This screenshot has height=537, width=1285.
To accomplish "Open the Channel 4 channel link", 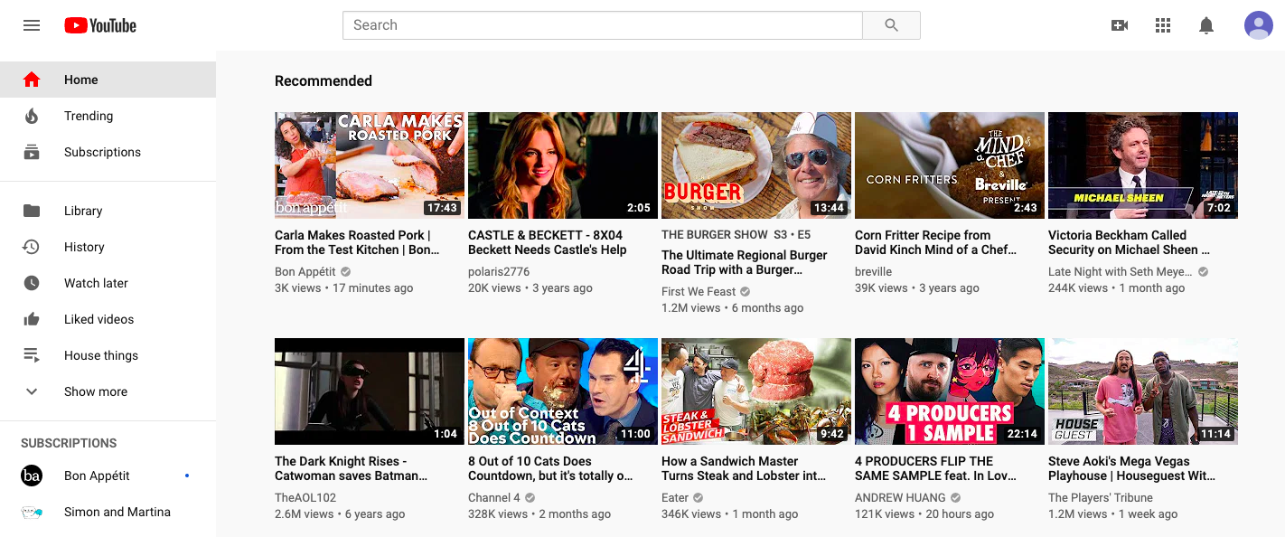I will click(494, 497).
